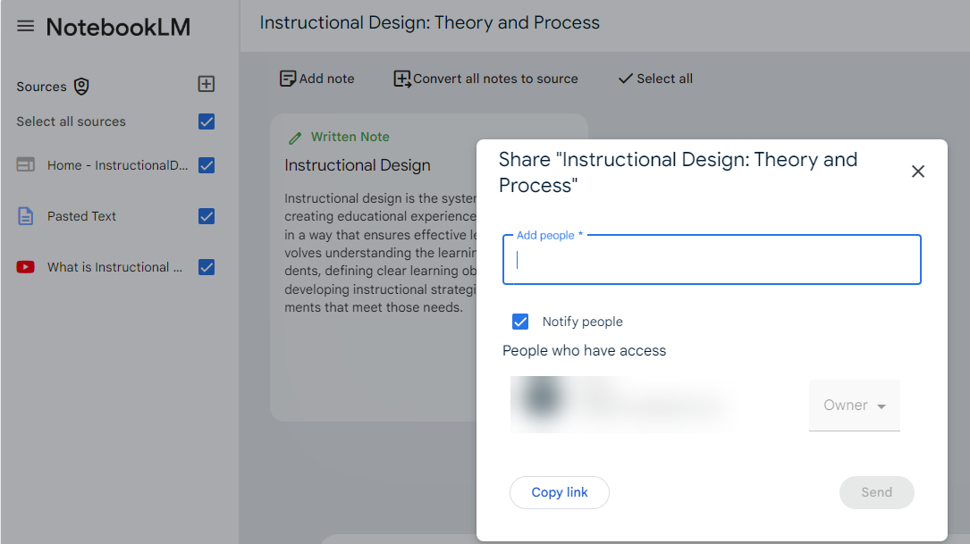This screenshot has height=544, width=970.
Task: Open the NotebookLM hamburger menu
Action: 25,25
